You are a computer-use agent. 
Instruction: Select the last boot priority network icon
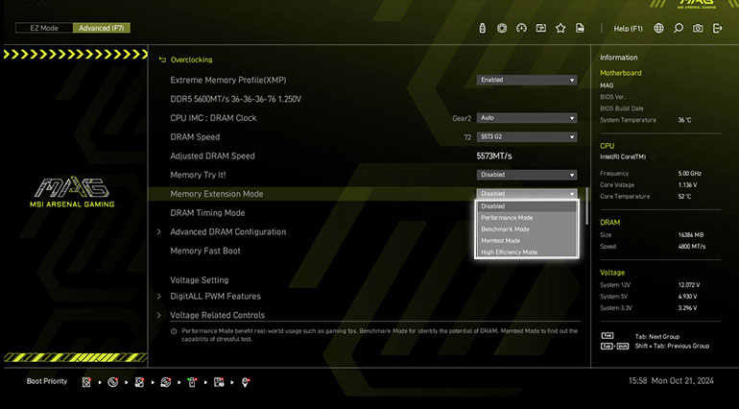point(245,382)
